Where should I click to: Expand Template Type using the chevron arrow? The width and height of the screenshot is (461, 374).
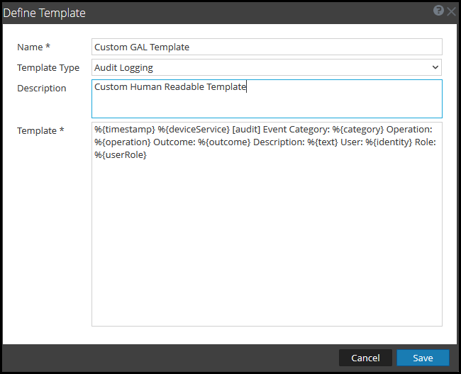click(435, 67)
